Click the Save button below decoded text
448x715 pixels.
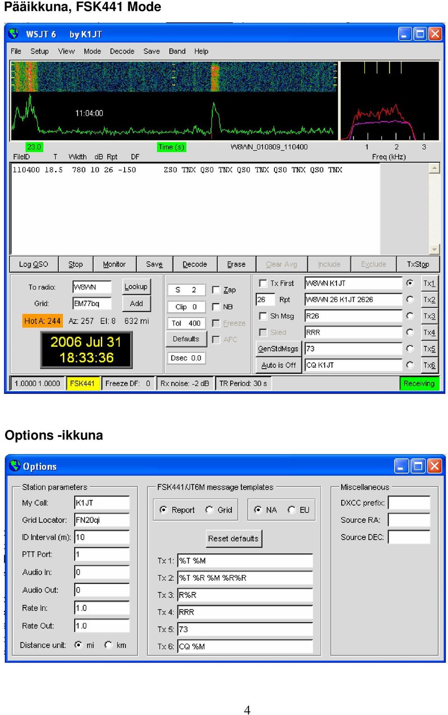point(154,264)
